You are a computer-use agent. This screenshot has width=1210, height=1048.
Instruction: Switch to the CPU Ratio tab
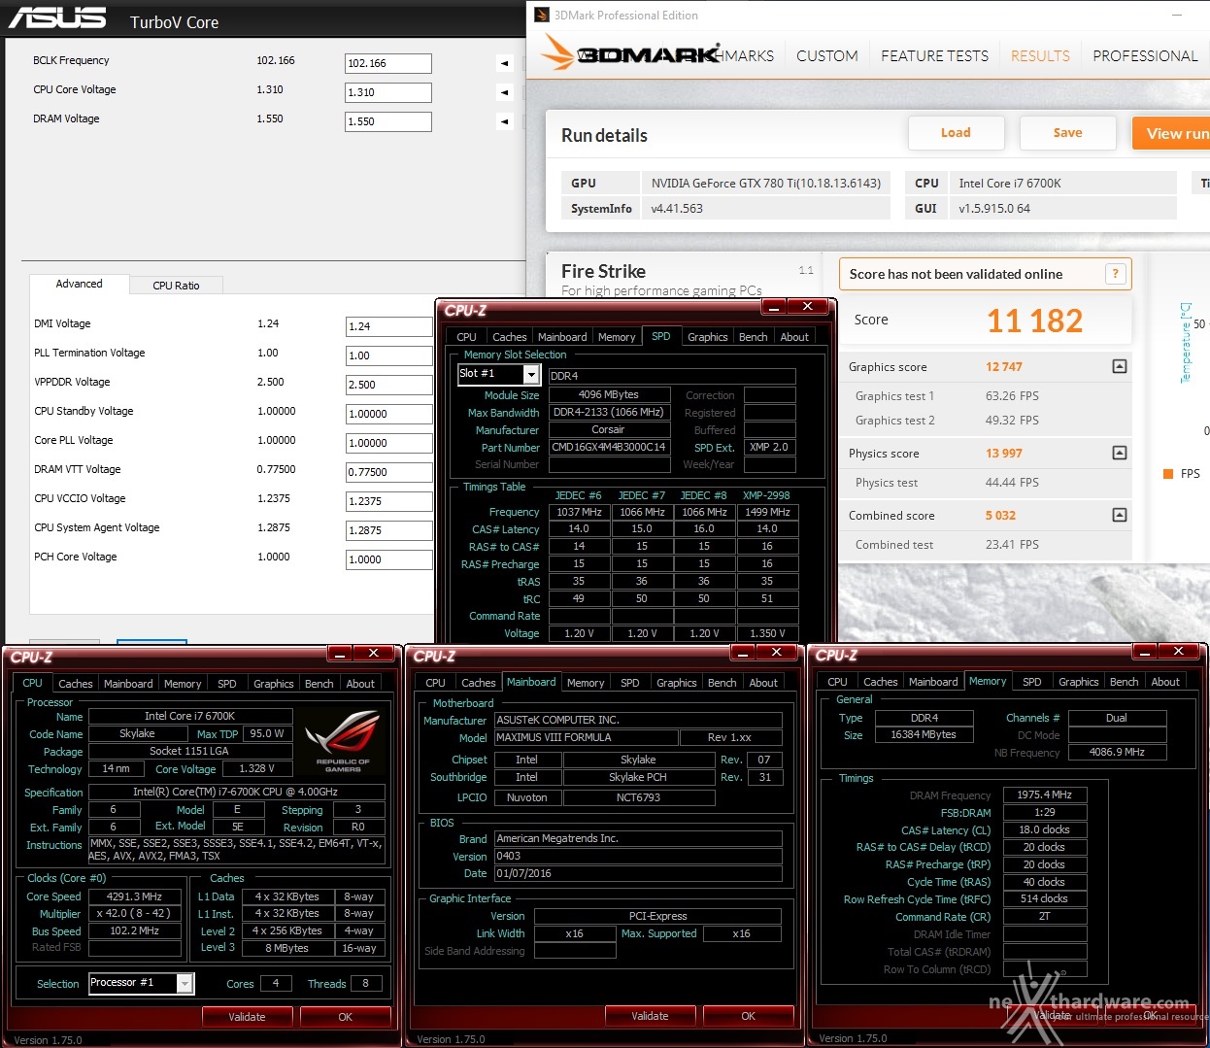[x=176, y=286]
